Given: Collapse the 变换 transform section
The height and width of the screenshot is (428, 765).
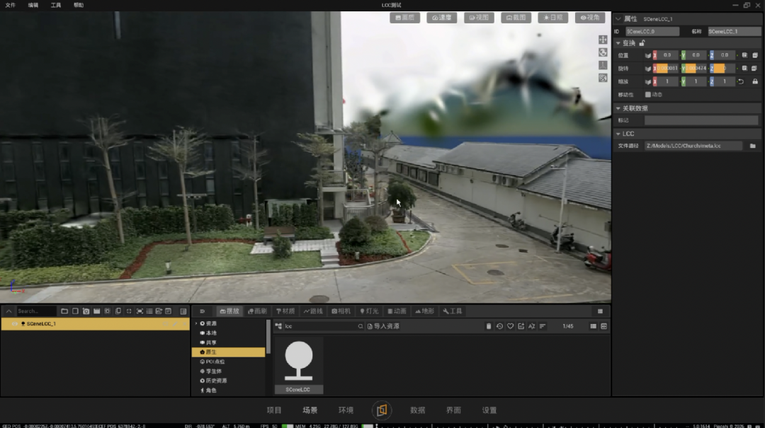Looking at the screenshot, I should coord(618,43).
